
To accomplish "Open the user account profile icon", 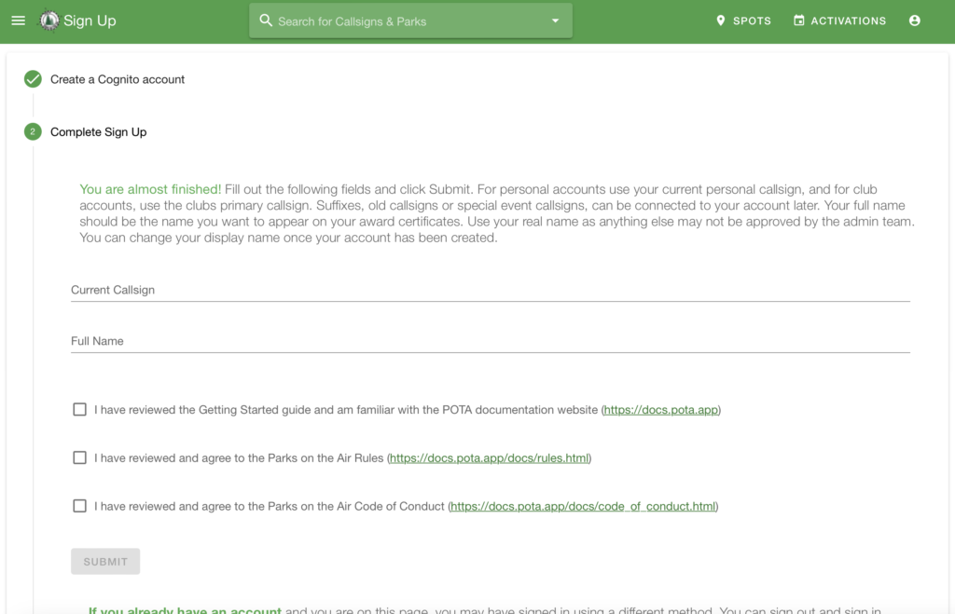I will coord(914,20).
